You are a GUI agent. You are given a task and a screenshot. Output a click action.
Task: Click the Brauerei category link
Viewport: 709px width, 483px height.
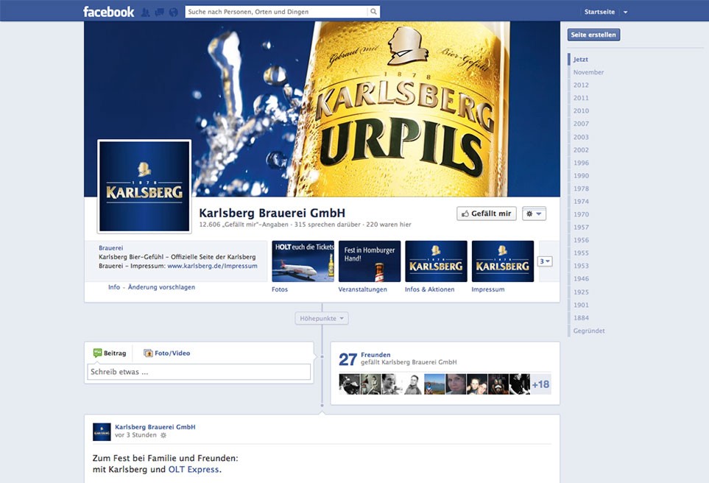coord(110,248)
